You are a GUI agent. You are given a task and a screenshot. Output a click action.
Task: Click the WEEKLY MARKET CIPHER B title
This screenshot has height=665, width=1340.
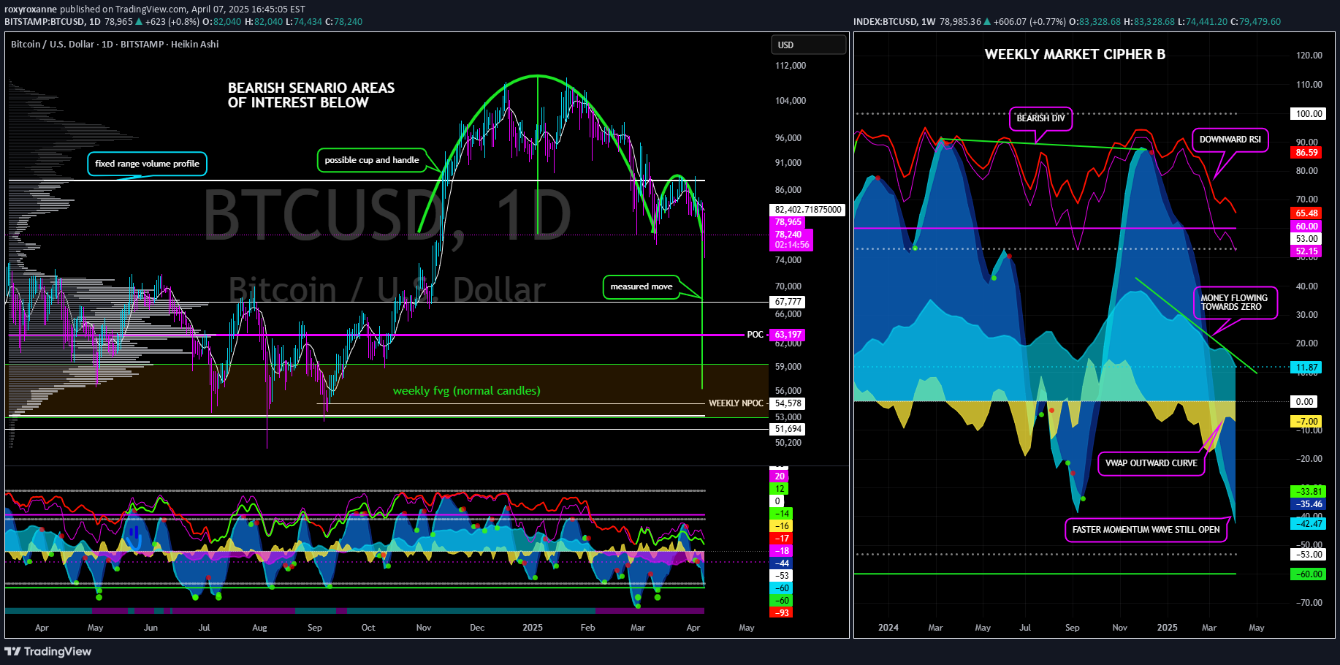[1075, 54]
